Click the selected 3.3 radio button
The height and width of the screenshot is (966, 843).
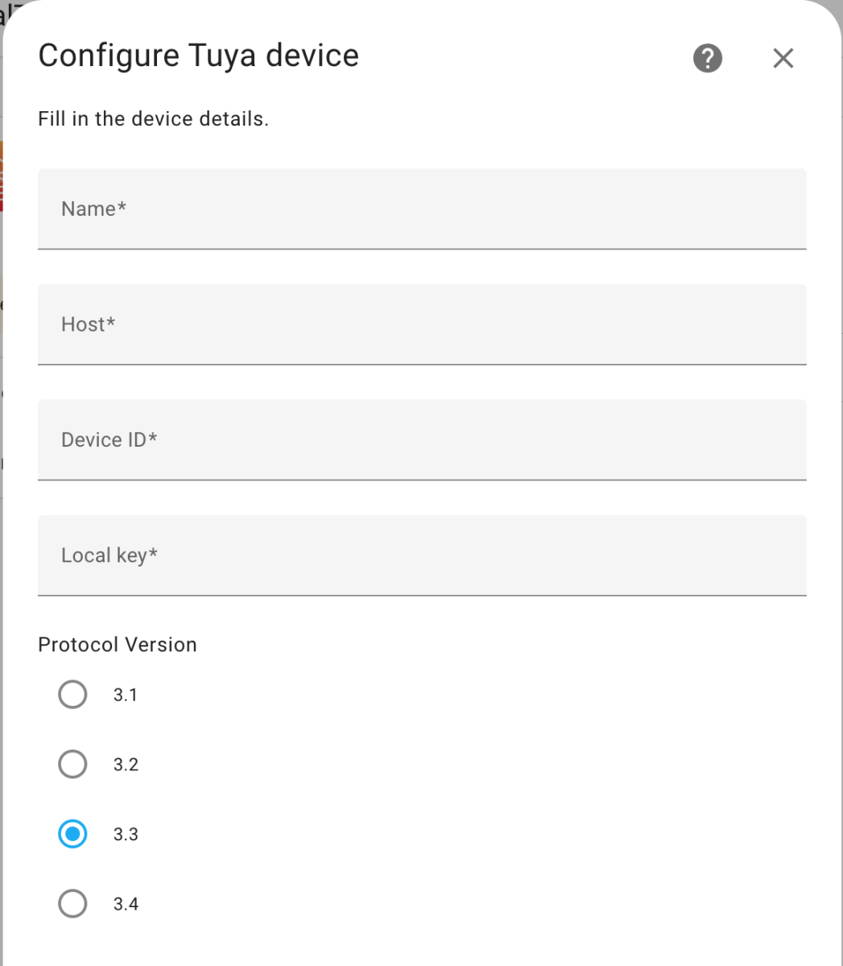pos(72,834)
